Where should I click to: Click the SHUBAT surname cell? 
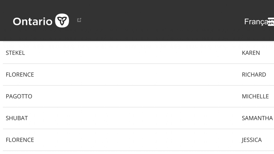tap(17, 118)
